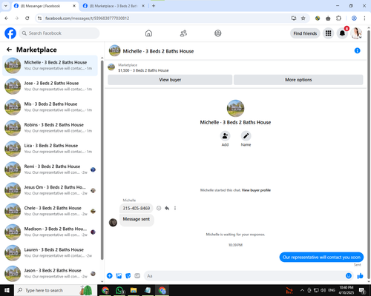This screenshot has height=296, width=371.
Task: Choose a sticker in composer
Action: pyautogui.click(x=128, y=276)
